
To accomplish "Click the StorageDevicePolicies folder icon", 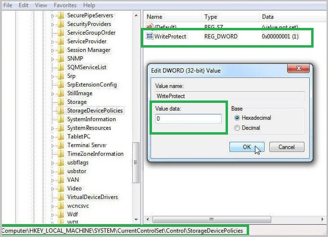I will (61, 111).
